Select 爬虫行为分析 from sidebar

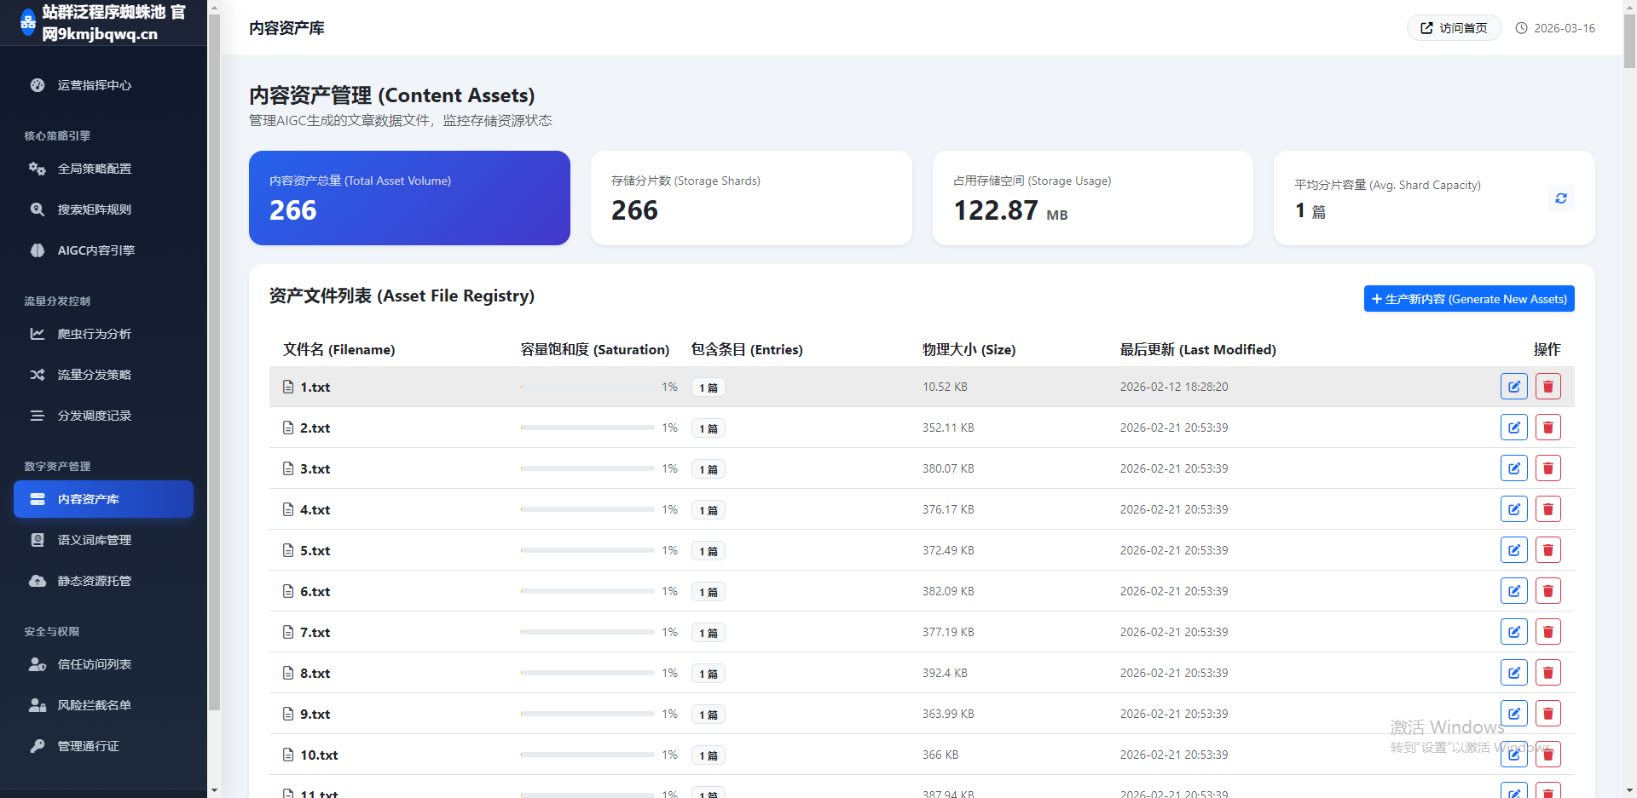94,334
